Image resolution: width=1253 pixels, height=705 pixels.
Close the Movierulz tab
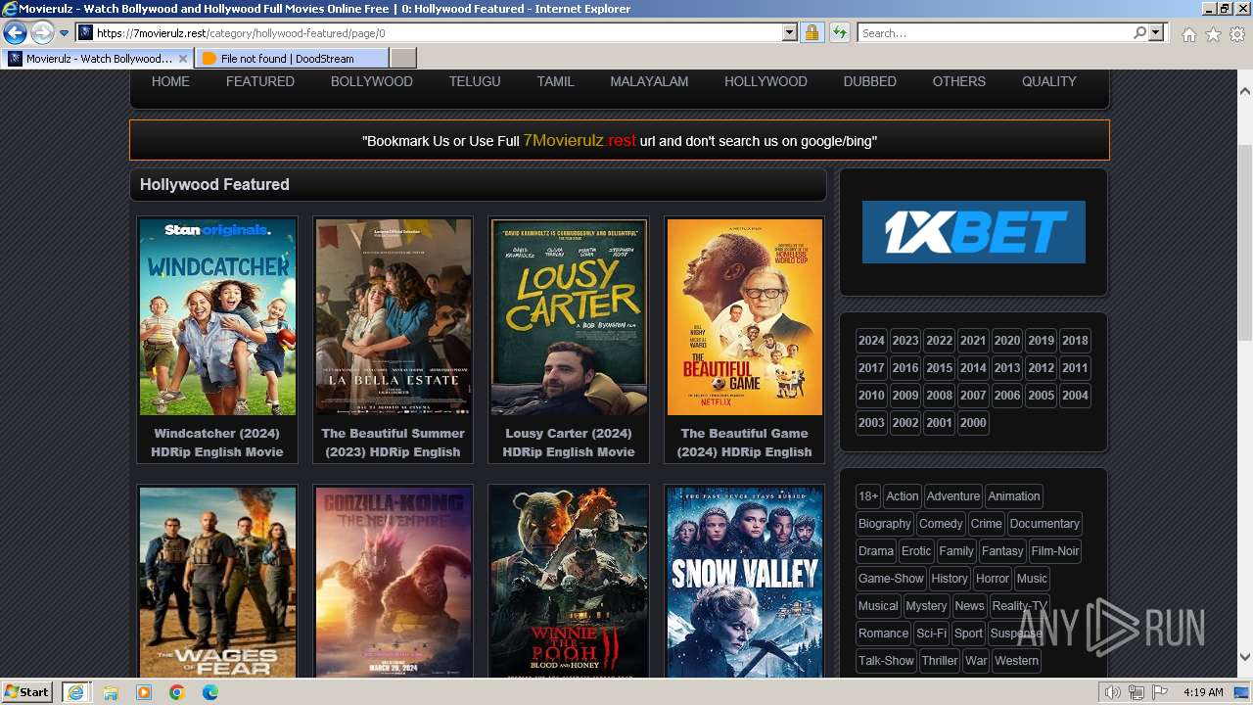tap(182, 59)
